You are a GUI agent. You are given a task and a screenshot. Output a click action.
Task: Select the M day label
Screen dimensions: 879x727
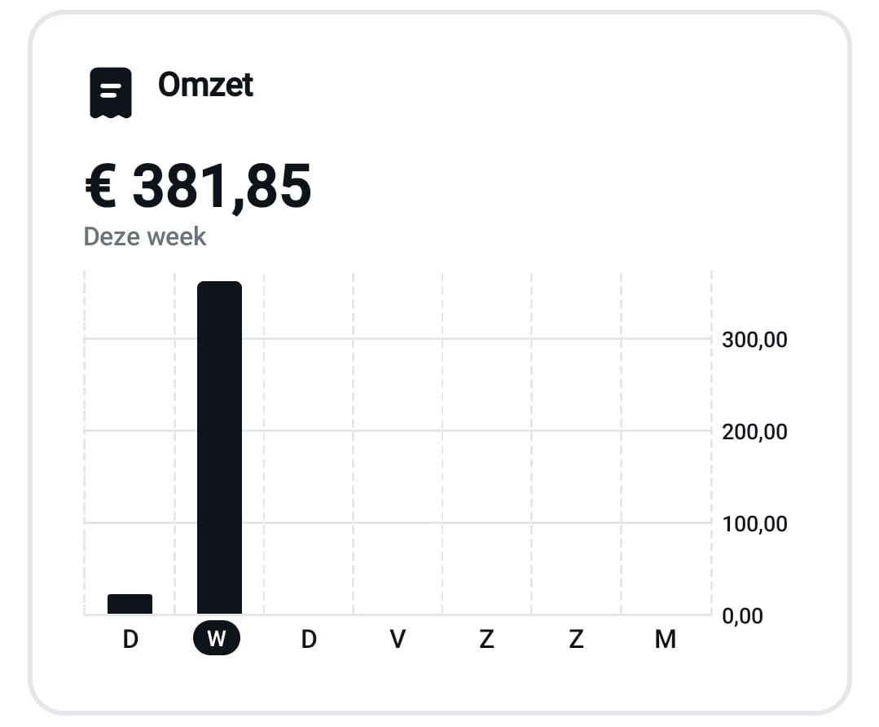(x=666, y=639)
